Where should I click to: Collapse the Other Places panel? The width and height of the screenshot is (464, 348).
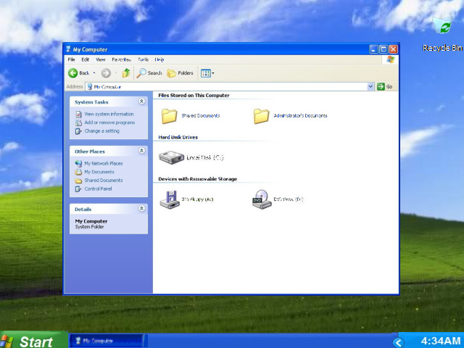pyautogui.click(x=142, y=151)
